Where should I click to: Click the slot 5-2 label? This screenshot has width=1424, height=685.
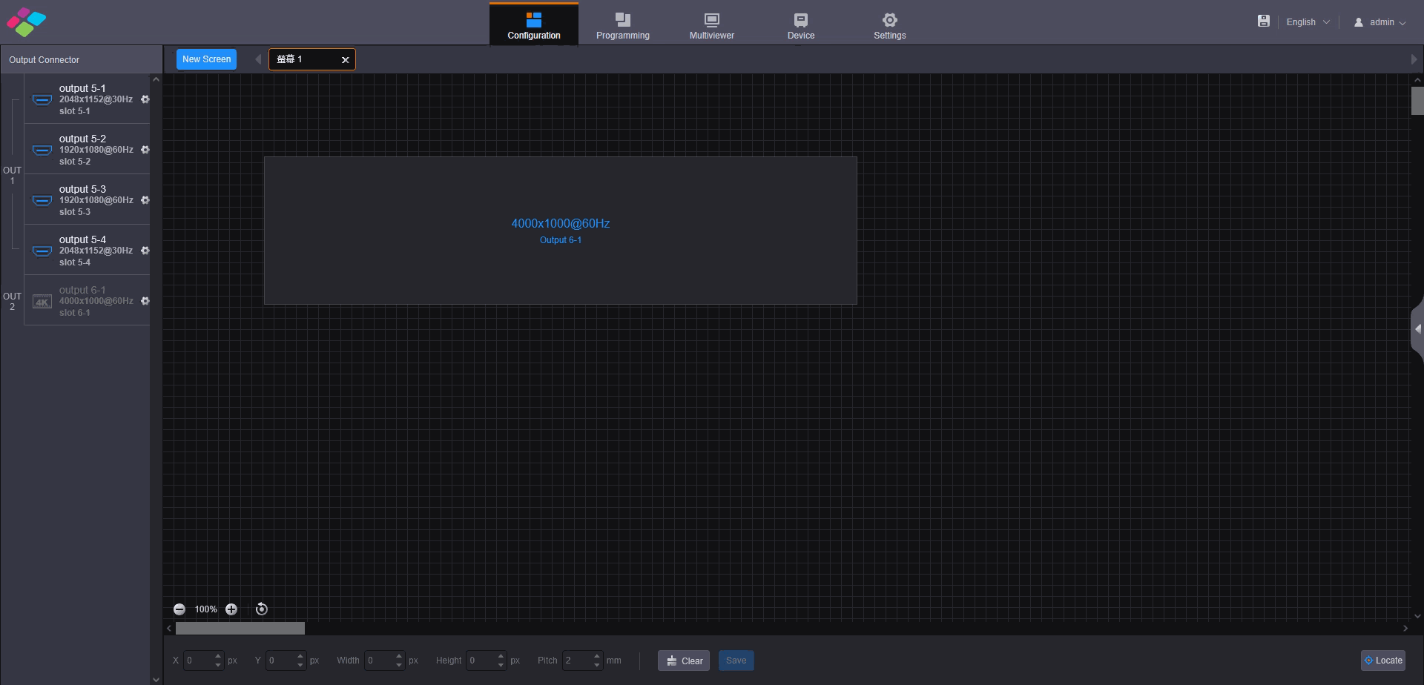(x=75, y=162)
